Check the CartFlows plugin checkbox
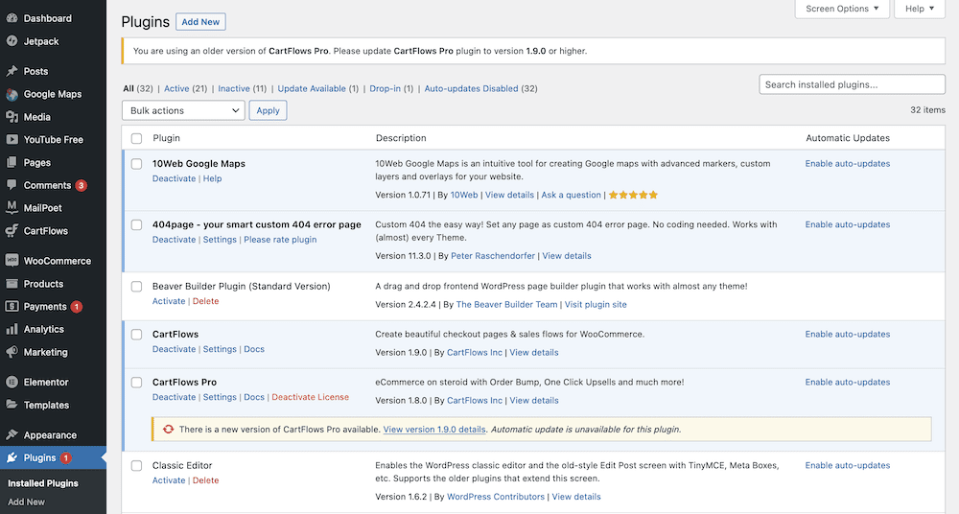The width and height of the screenshot is (959, 514). tap(136, 335)
